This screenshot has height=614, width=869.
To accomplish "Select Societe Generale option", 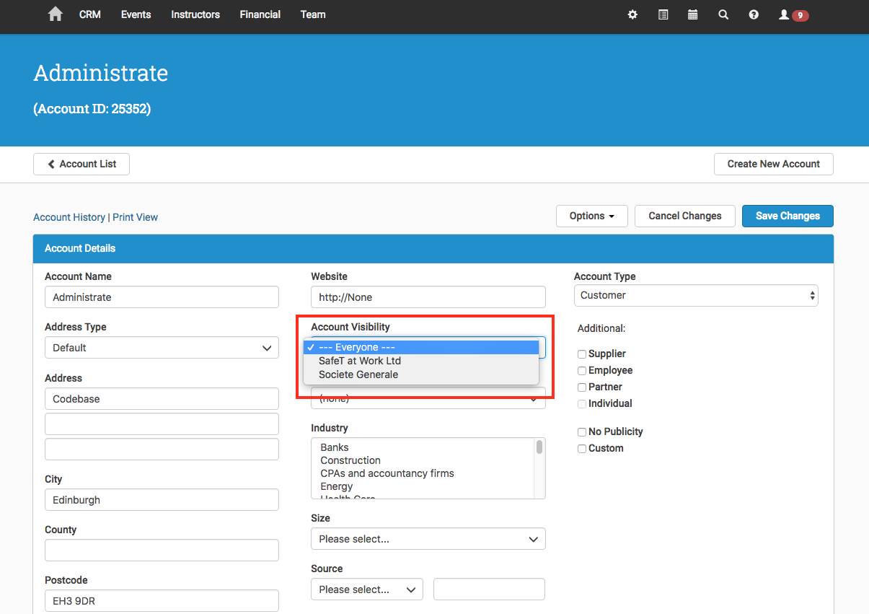I will click(x=421, y=374).
